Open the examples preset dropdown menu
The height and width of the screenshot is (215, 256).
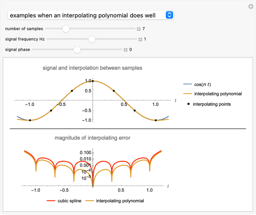(x=91, y=15)
